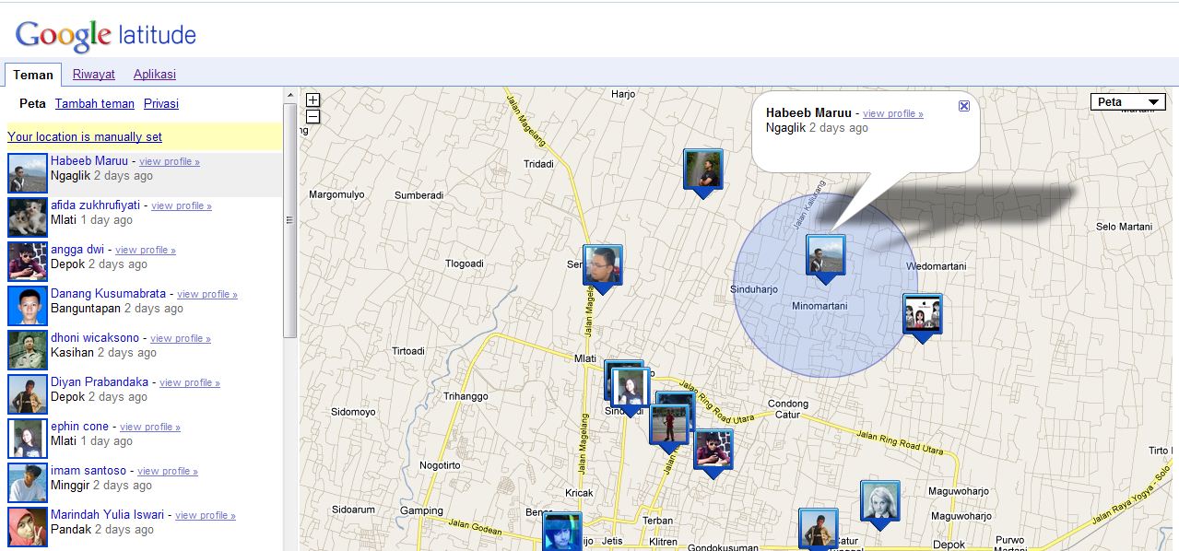Select Marindah Yulia Iswari's avatar in list
The width and height of the screenshot is (1179, 551).
[x=28, y=528]
